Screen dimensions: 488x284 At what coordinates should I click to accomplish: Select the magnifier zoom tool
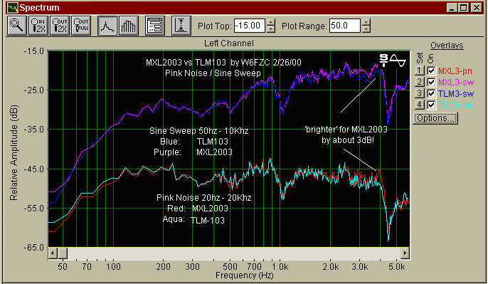(17, 26)
